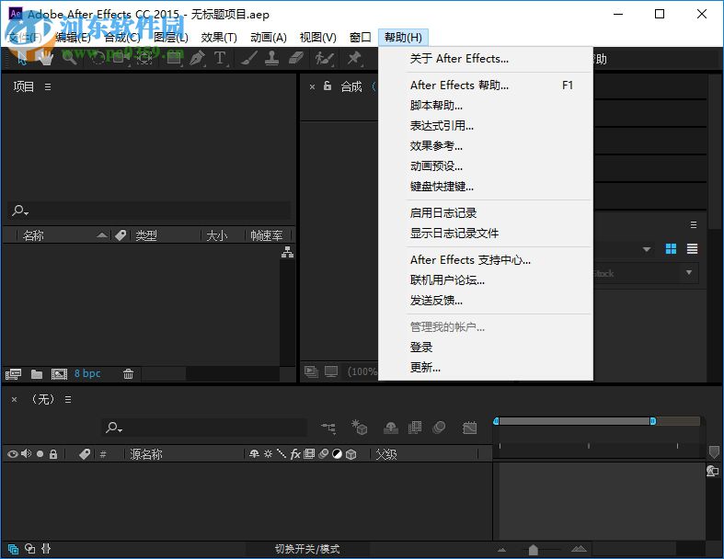Expand or collapse Transfer Controls pane
Viewport: 724px width, 559px height.
[30, 548]
